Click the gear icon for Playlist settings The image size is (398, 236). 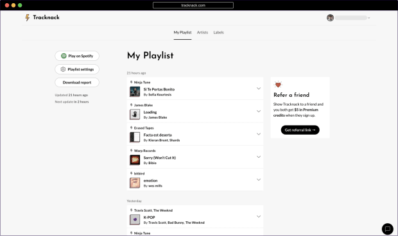pos(63,69)
